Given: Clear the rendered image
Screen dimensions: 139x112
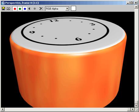Looking at the screenshot, I should click(41, 9).
